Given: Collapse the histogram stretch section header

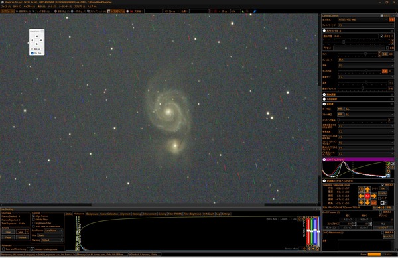Looking at the screenshot, I should [x=324, y=159].
